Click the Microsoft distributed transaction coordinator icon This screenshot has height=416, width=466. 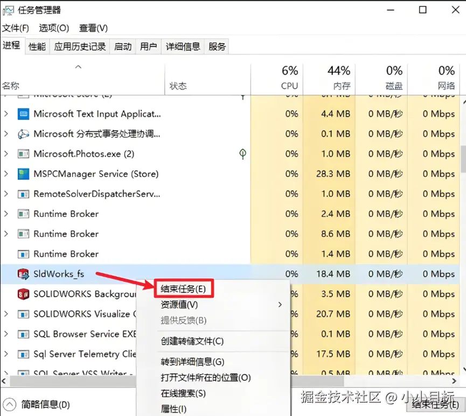point(24,134)
